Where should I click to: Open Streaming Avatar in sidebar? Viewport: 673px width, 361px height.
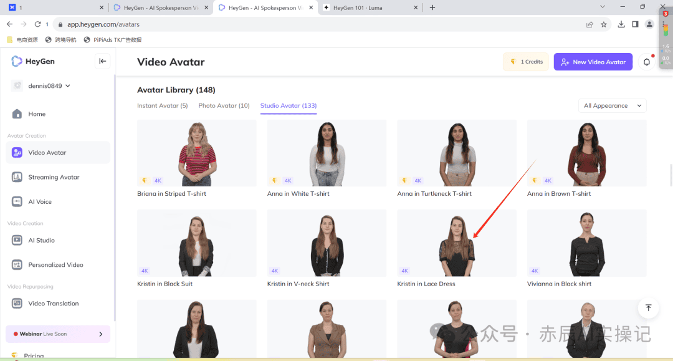click(54, 177)
